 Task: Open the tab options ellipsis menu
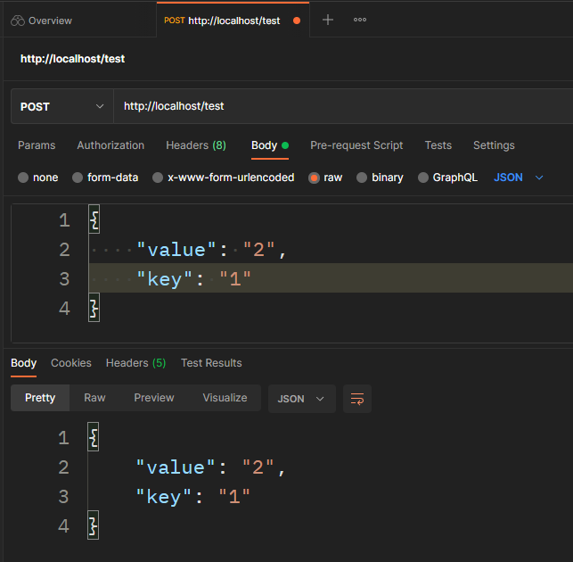[360, 20]
